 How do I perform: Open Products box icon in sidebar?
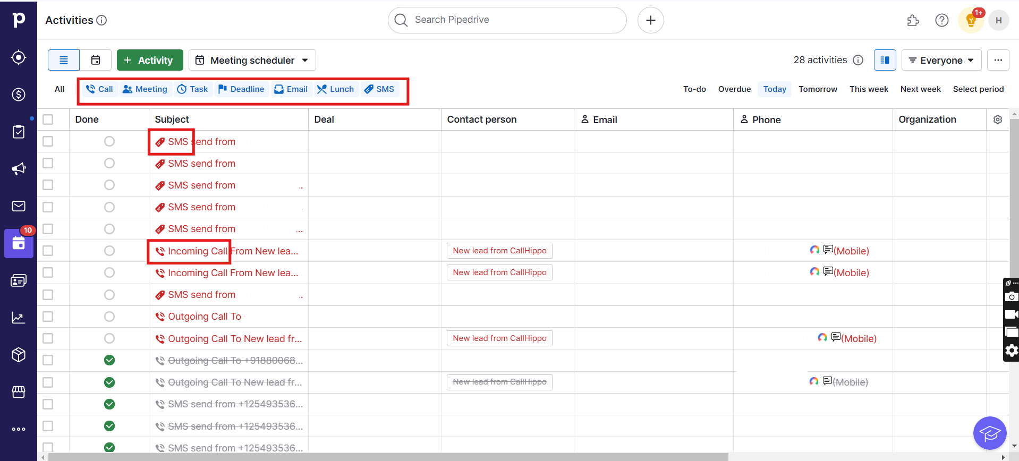pyautogui.click(x=19, y=355)
